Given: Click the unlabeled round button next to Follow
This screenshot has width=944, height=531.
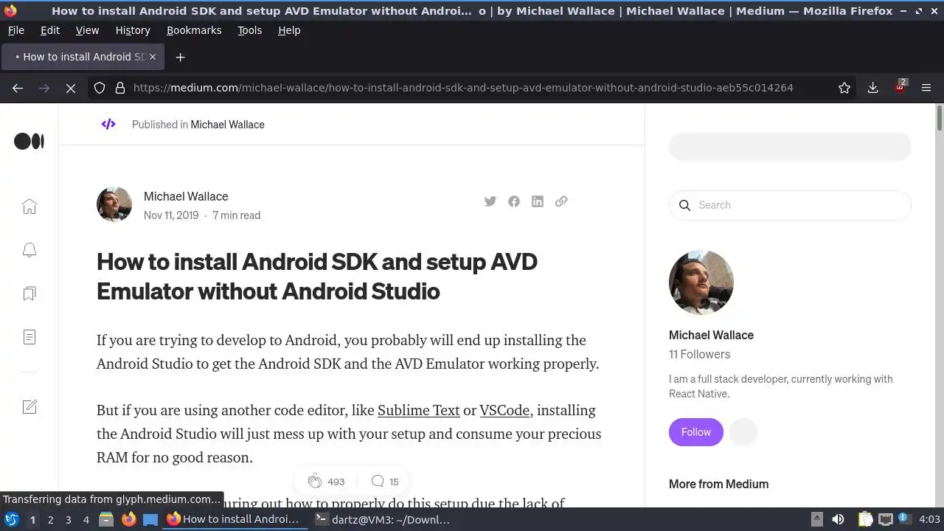Looking at the screenshot, I should tap(743, 432).
